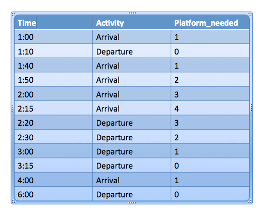Select the Arrival cell in the 2:15 row
Viewport: 266px width, 212px height.
tap(132, 108)
